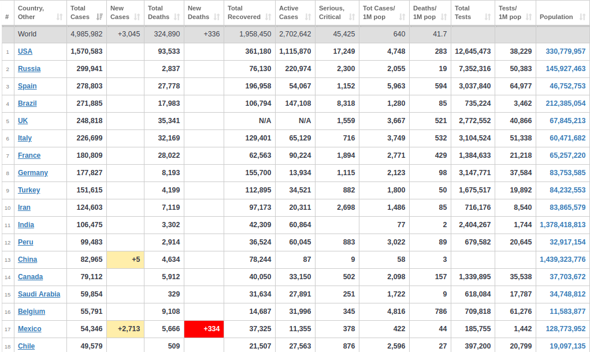
Task: Select World row label
Action: pyautogui.click(x=27, y=34)
